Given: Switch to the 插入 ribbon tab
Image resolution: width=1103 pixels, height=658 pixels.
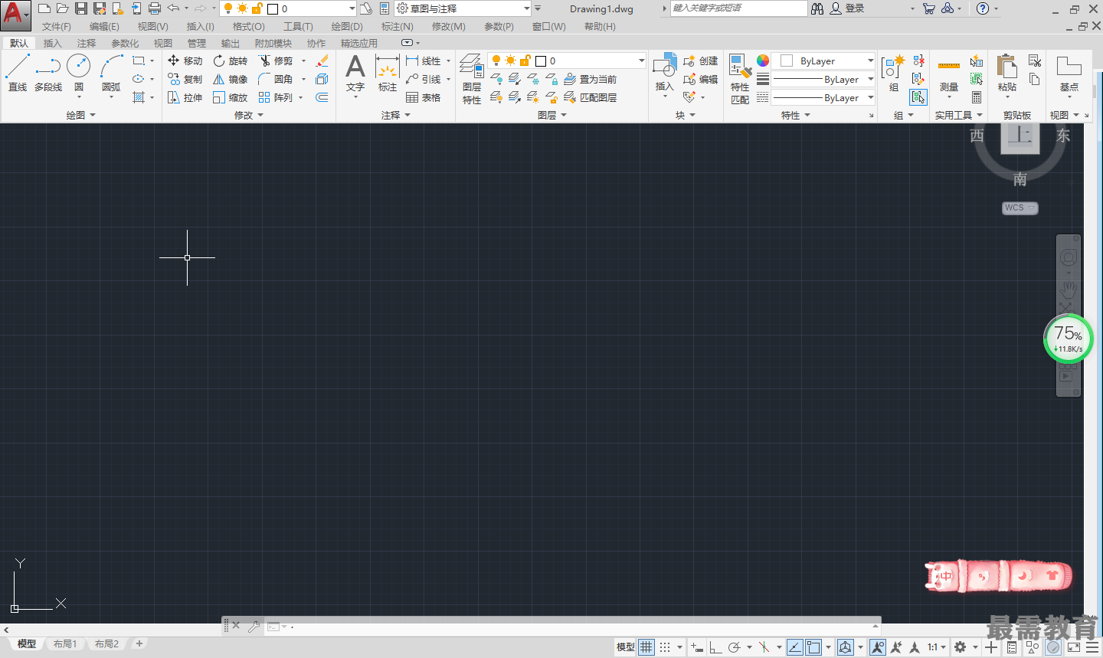Looking at the screenshot, I should tap(52, 43).
